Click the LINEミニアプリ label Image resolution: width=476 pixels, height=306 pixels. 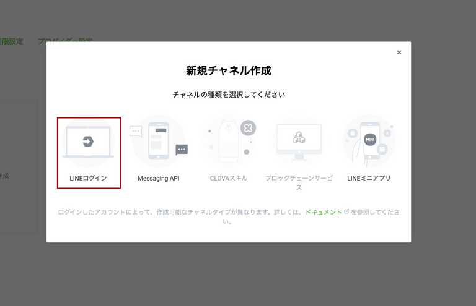[x=369, y=178]
